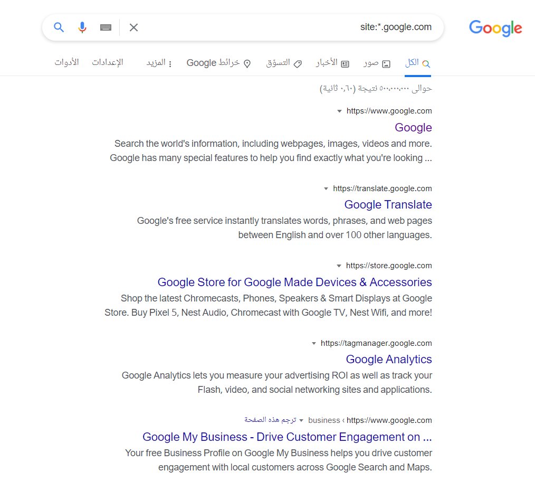Select the الكل (All) results tab
Viewport: 535px width, 481px height.
pyautogui.click(x=418, y=63)
